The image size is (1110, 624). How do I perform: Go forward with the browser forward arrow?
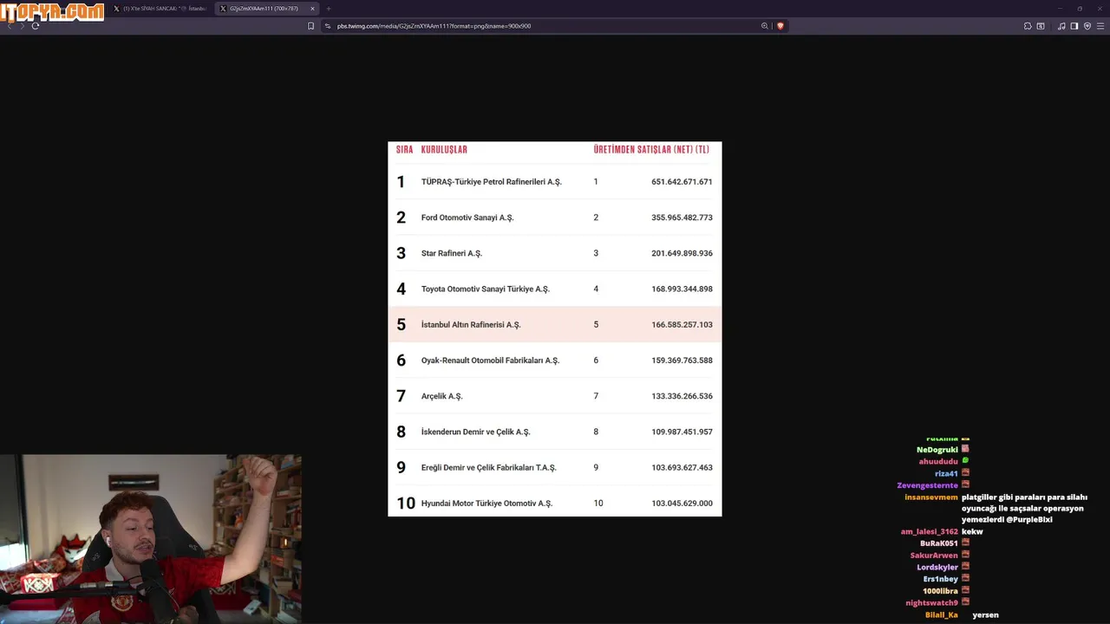[23, 26]
